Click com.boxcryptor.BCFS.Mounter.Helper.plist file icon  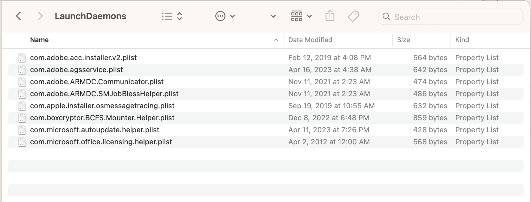tap(22, 118)
